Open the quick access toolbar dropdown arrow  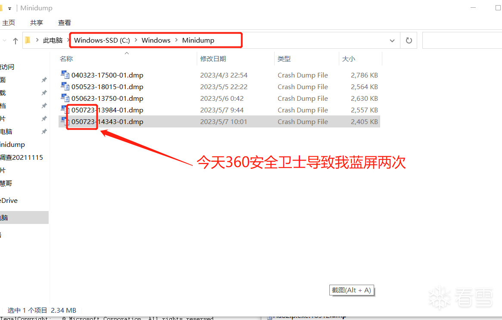pos(9,8)
